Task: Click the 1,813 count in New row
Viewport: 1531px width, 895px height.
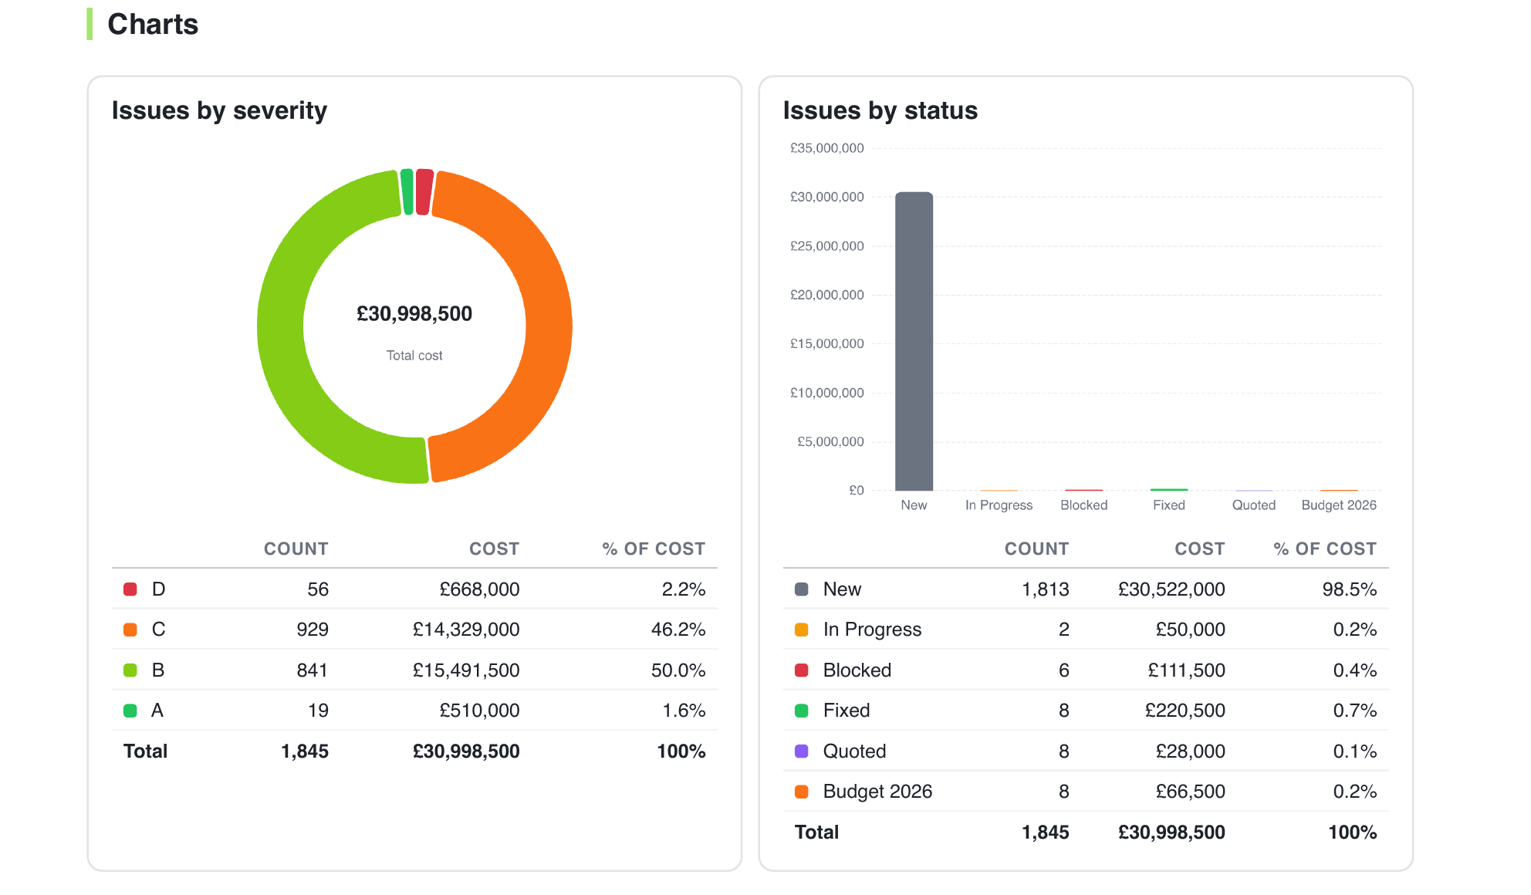Action: point(1046,589)
